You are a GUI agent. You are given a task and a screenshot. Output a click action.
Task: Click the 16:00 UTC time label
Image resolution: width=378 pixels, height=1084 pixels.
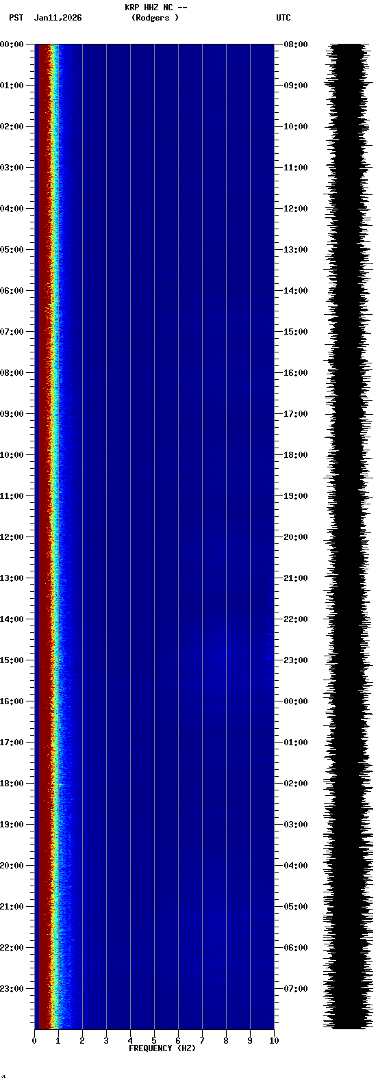point(296,373)
